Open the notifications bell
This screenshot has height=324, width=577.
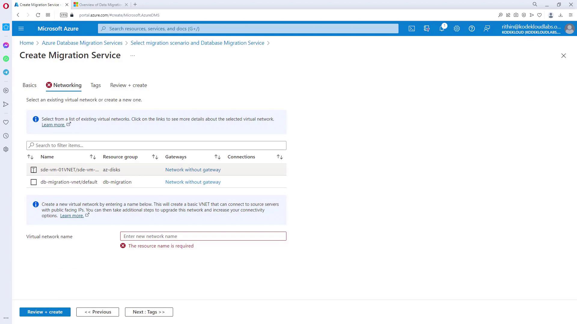click(x=441, y=28)
